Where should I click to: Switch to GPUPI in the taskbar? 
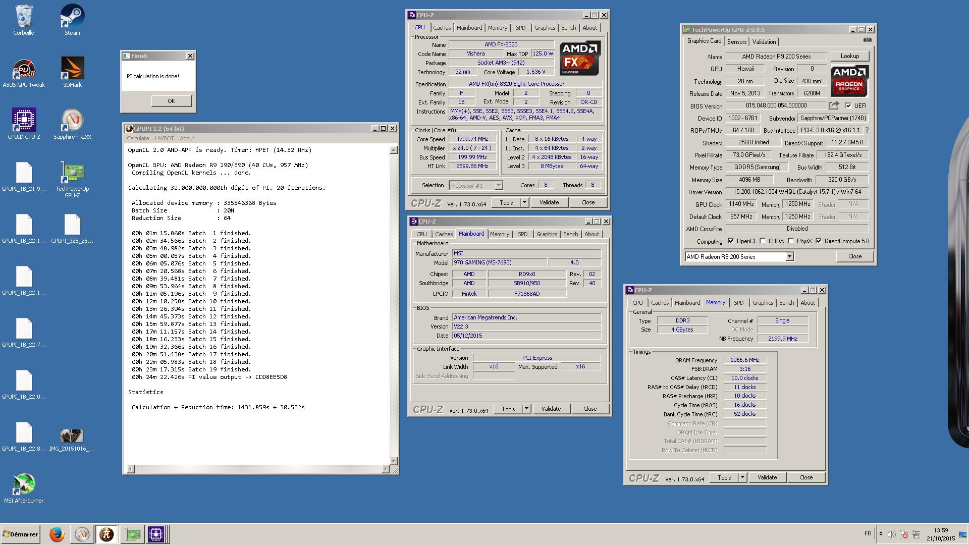coord(106,534)
